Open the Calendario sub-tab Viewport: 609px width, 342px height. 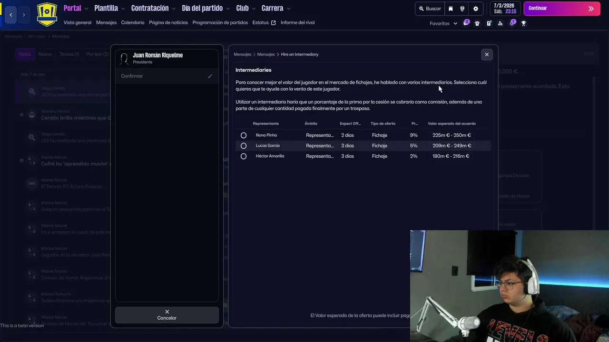(x=133, y=22)
